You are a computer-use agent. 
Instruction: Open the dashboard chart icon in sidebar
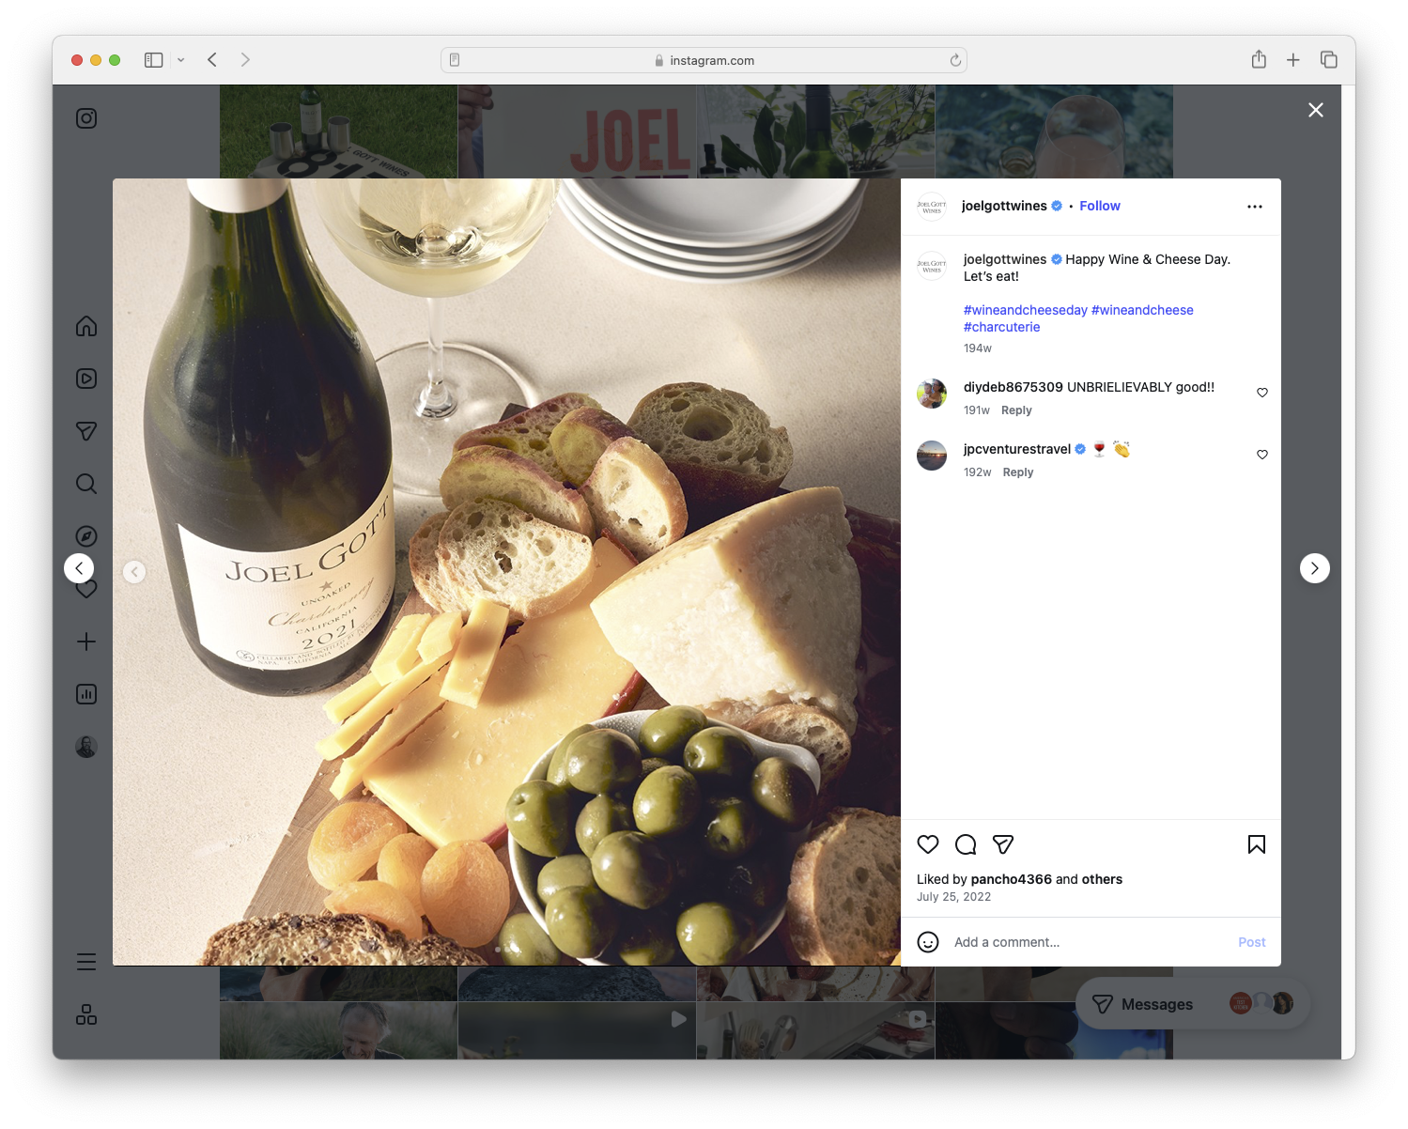[86, 694]
